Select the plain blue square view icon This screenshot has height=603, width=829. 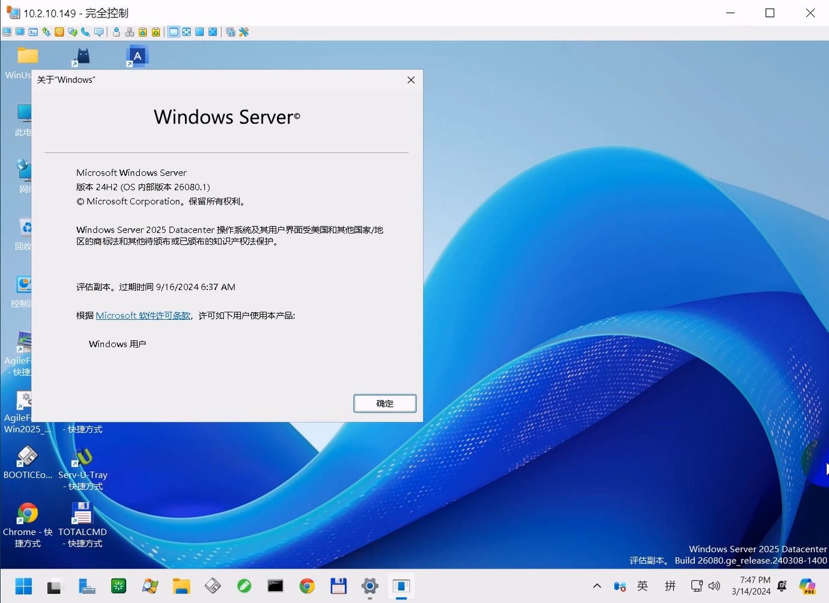199,32
